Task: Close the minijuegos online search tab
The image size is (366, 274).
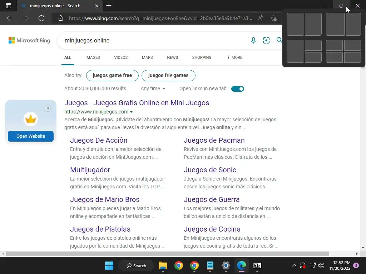Action: 97,6
